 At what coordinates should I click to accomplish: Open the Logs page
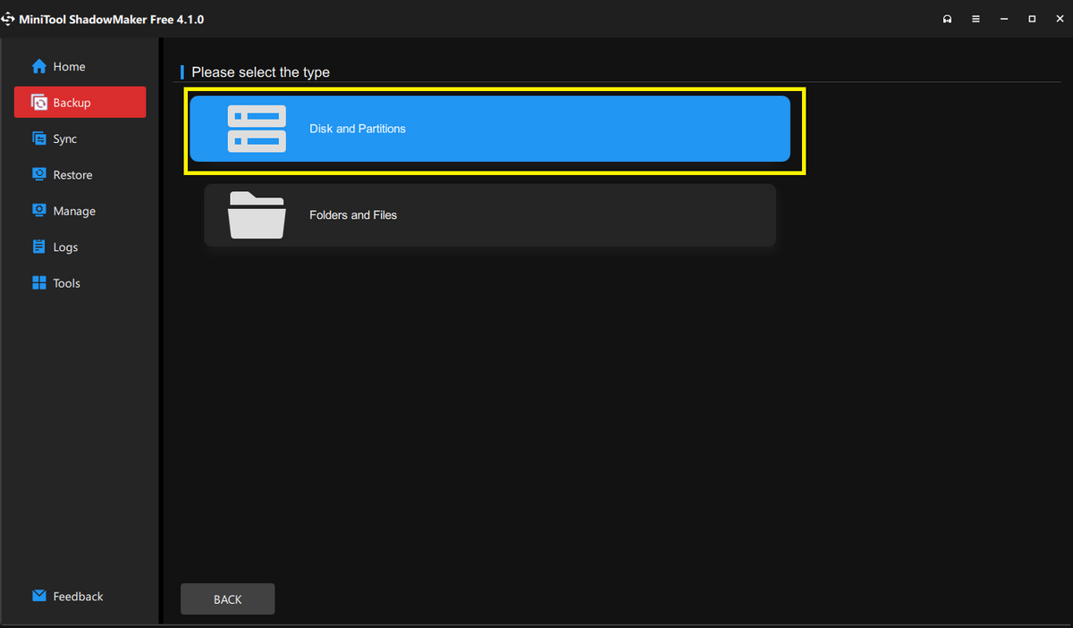[55, 247]
